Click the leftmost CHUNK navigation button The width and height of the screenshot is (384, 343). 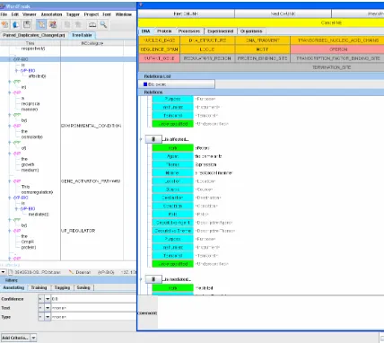pyautogui.click(x=186, y=13)
